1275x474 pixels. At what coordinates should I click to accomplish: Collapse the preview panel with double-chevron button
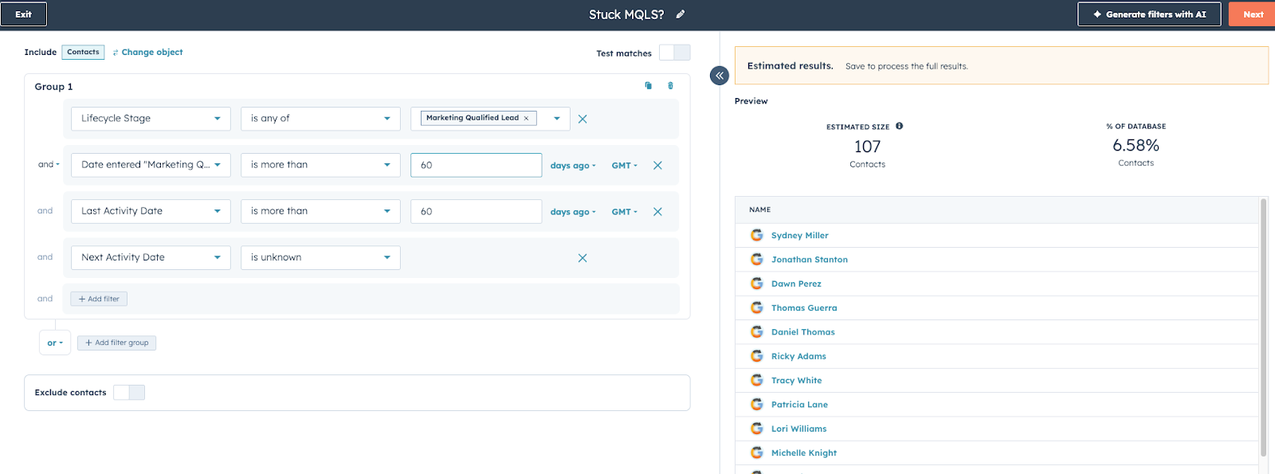(719, 76)
